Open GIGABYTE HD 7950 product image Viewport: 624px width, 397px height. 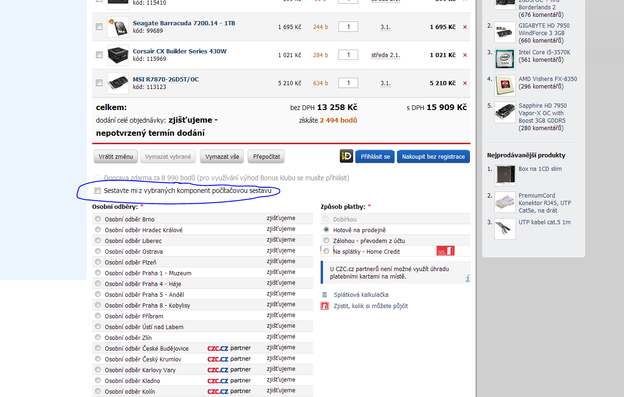point(505,32)
